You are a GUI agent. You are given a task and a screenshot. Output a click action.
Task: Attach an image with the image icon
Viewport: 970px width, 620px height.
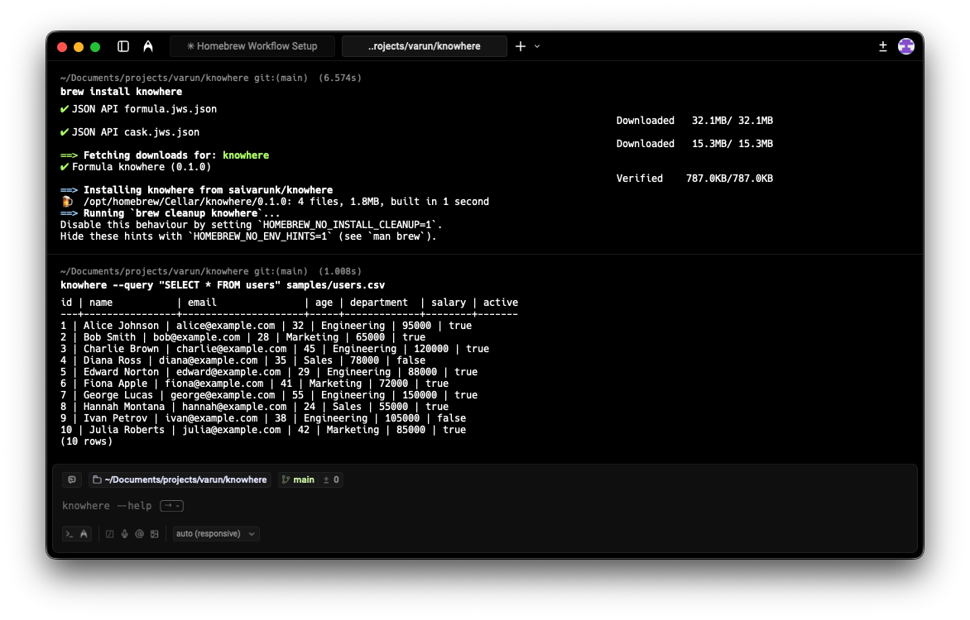155,534
